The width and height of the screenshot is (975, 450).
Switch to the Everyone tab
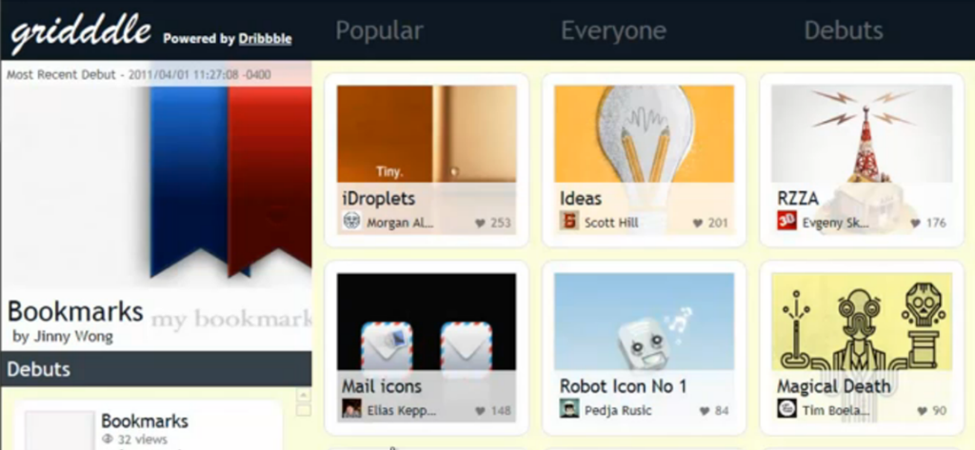click(x=613, y=30)
